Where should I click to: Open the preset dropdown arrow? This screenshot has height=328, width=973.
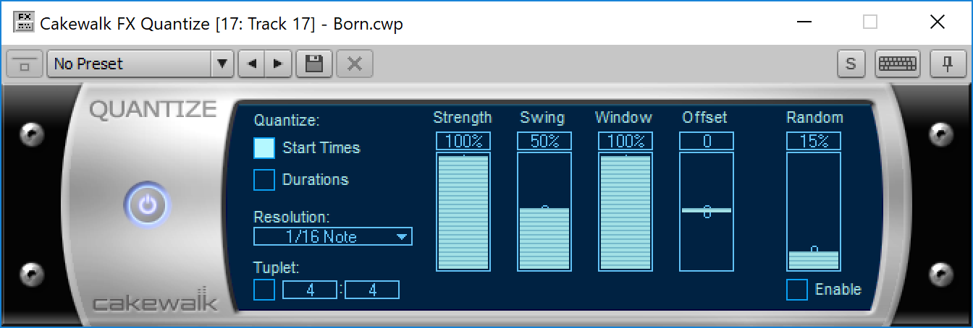tap(222, 64)
